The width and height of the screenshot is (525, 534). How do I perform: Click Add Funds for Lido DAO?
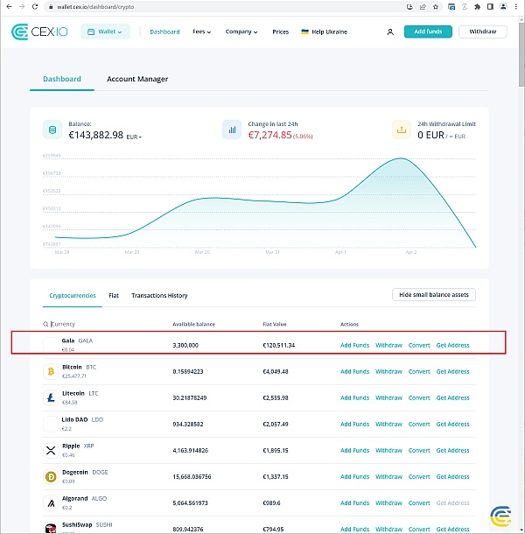(354, 424)
